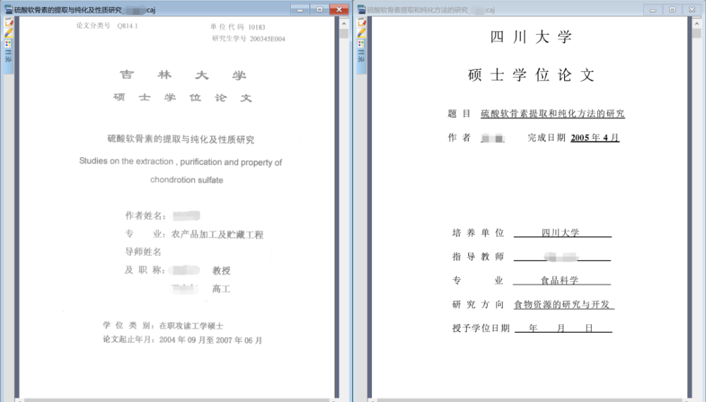Click the 四川大学 heading at the page top

[532, 37]
